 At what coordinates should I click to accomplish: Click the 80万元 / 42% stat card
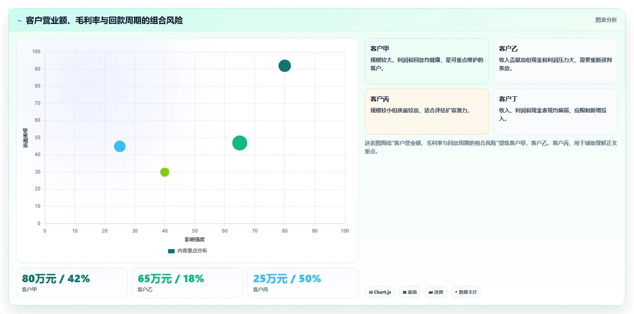72,283
